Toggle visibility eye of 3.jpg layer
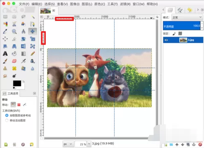Screen dimensions: 204x148 pyautogui.click(x=166, y=40)
